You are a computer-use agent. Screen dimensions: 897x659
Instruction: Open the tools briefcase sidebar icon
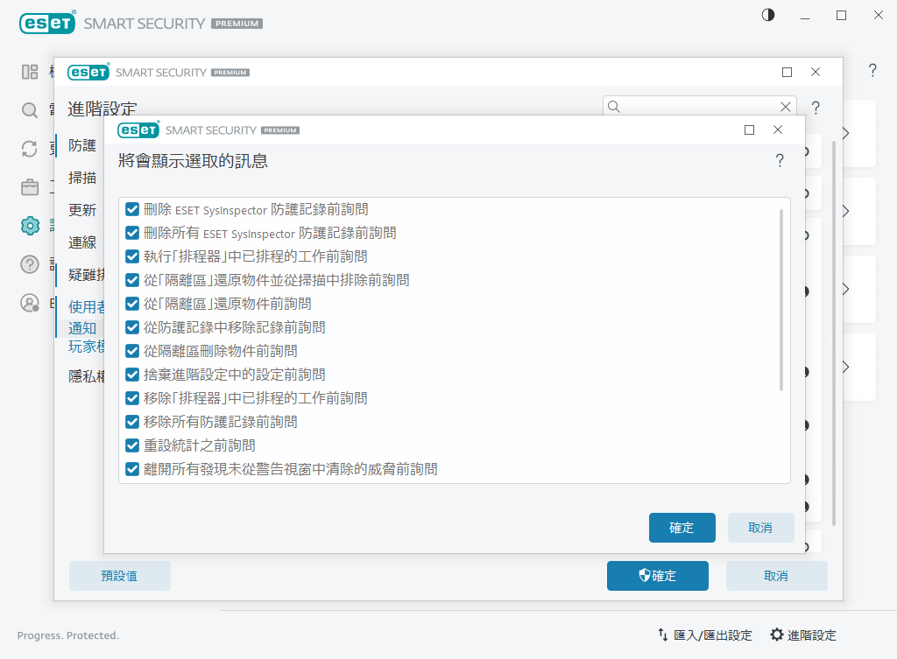point(30,187)
